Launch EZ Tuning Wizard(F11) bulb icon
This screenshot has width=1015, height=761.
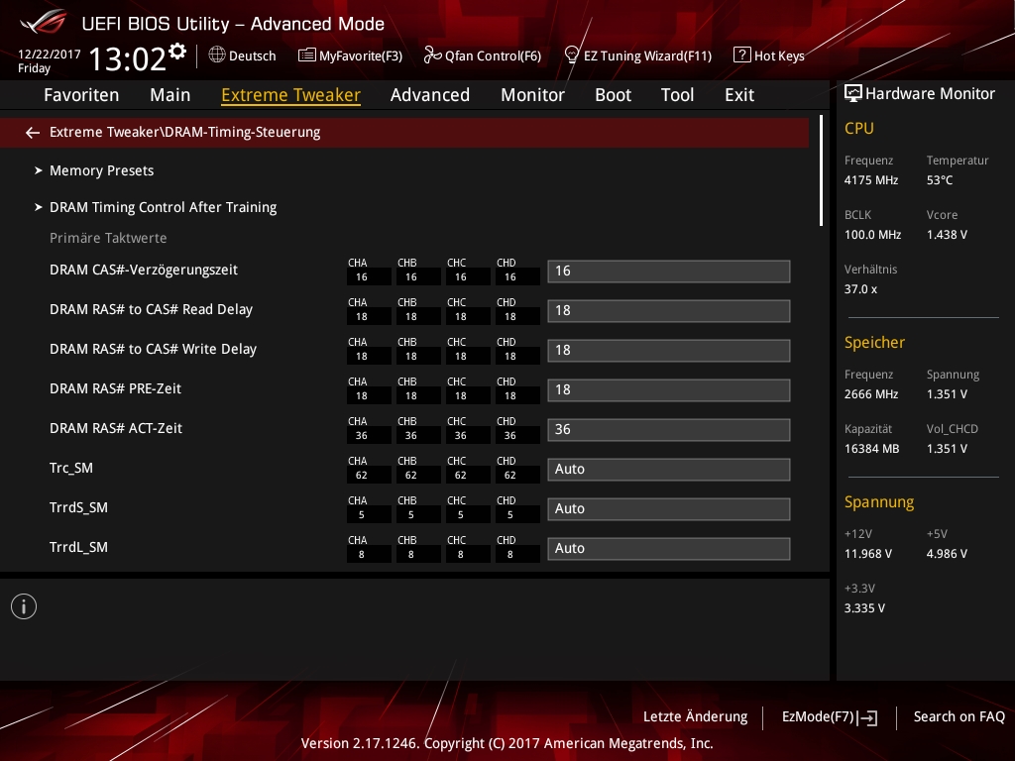(x=572, y=55)
